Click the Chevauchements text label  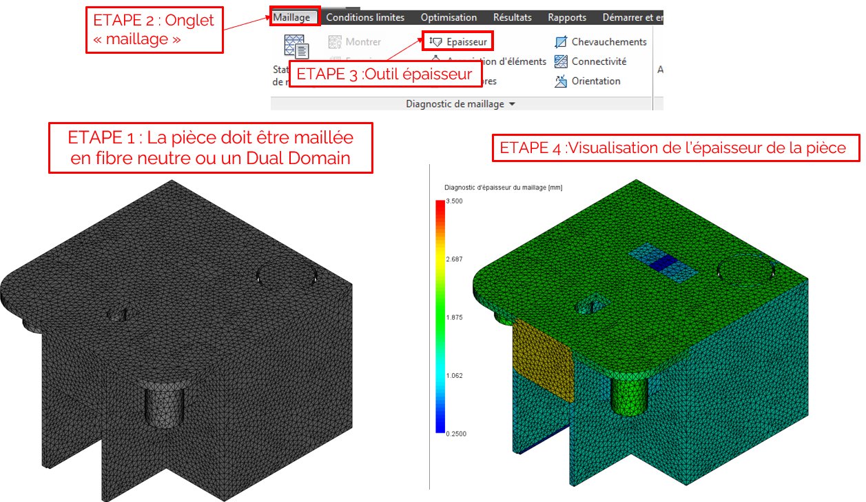click(609, 42)
